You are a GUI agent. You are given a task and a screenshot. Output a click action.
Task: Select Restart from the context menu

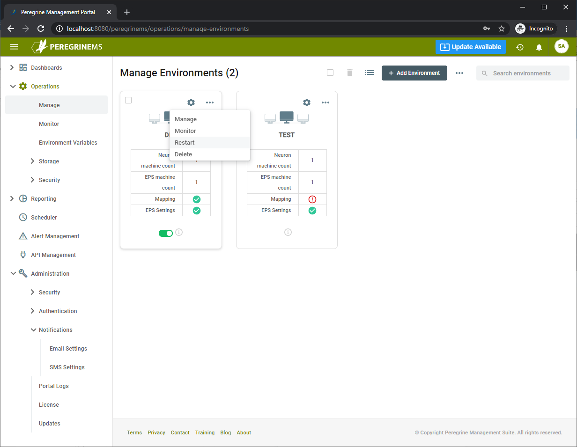click(x=210, y=143)
